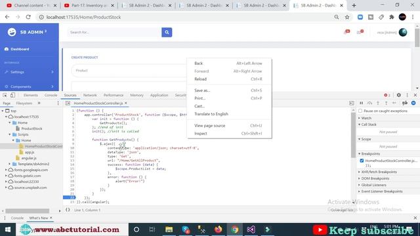Select app.js in the file tree

(x=29, y=152)
